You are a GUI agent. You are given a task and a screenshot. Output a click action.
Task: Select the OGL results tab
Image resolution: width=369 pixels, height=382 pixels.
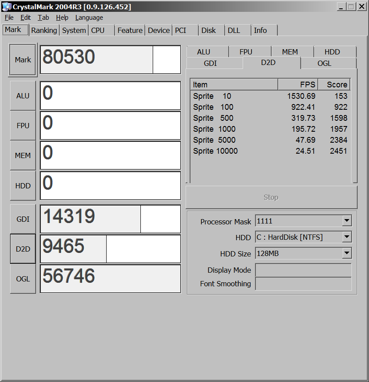click(324, 63)
